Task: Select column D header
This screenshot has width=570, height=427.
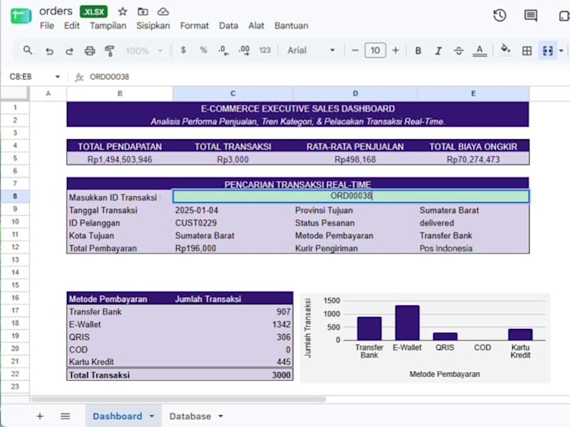Action: [x=355, y=94]
